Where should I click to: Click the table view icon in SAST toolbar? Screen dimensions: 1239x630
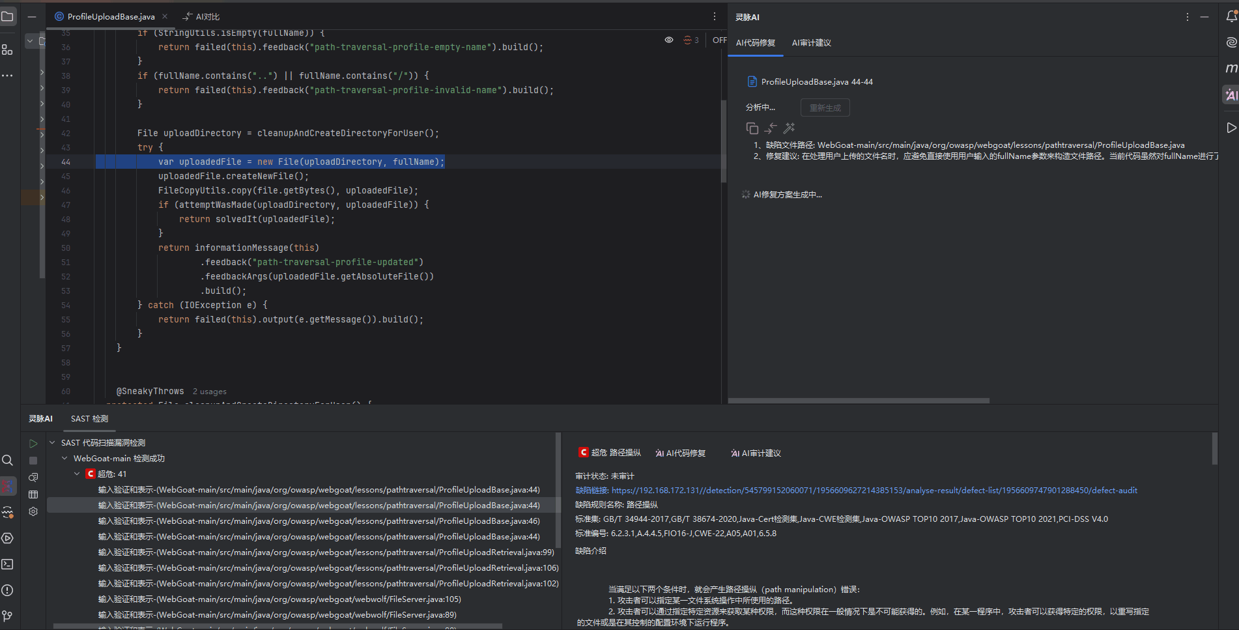coord(33,494)
